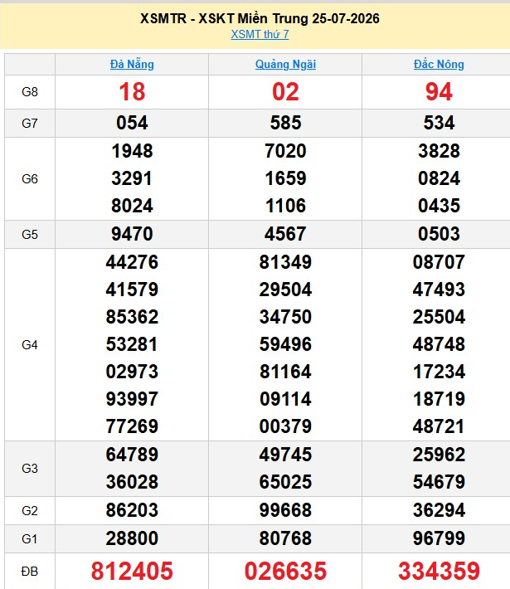Open the Quảng Ngãi province link
The image size is (510, 589).
coord(285,64)
